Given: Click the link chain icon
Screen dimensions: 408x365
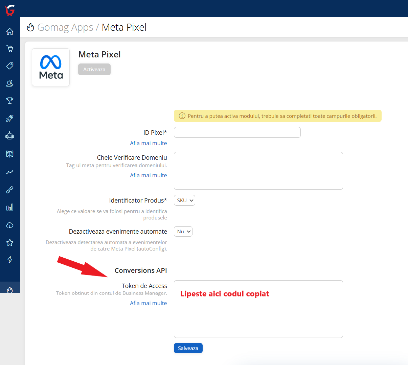Looking at the screenshot, I should (x=10, y=190).
